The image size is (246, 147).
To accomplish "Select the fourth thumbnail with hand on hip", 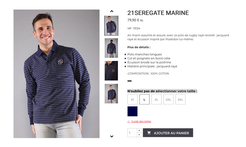I will coord(111,94).
